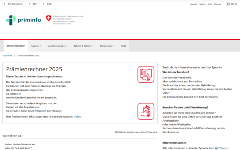Open Der Bundesrat in top breadcrumb
The height and width of the screenshot is (150, 240).
[15, 4]
